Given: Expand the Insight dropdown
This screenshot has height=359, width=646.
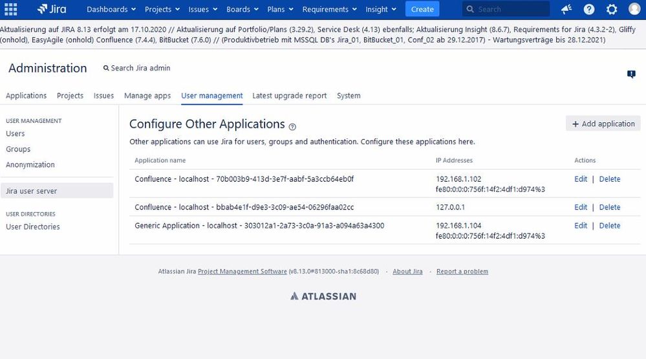Looking at the screenshot, I should pos(381,9).
